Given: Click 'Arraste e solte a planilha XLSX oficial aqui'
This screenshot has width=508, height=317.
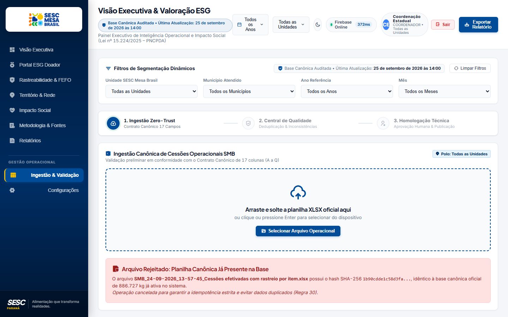Looking at the screenshot, I should click(x=298, y=210).
